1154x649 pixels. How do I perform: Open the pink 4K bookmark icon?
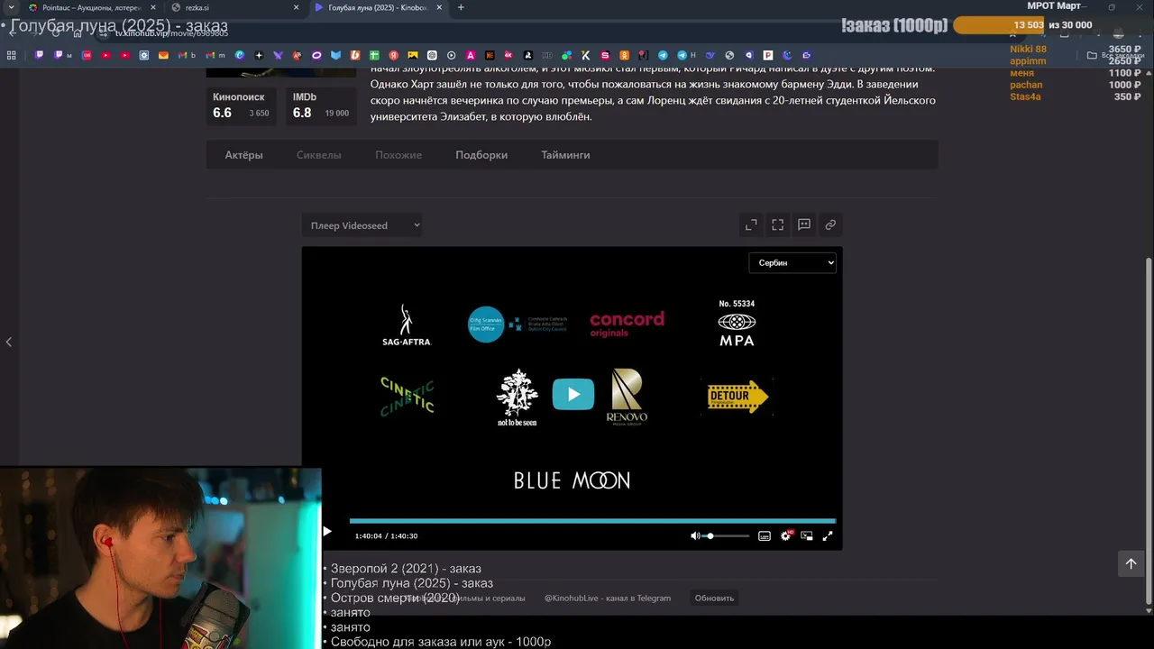[x=508, y=55]
